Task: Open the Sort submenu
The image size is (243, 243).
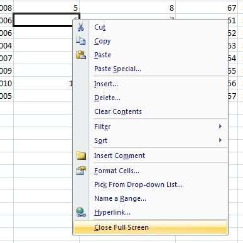Action: 150,140
